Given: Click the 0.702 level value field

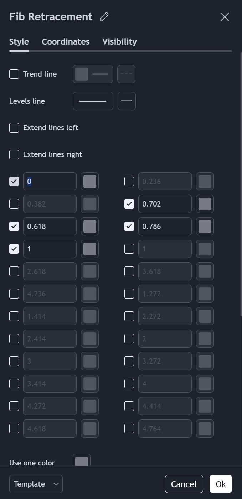Looking at the screenshot, I should (x=165, y=204).
